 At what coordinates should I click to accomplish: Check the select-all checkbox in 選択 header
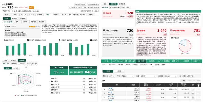click(199, 86)
